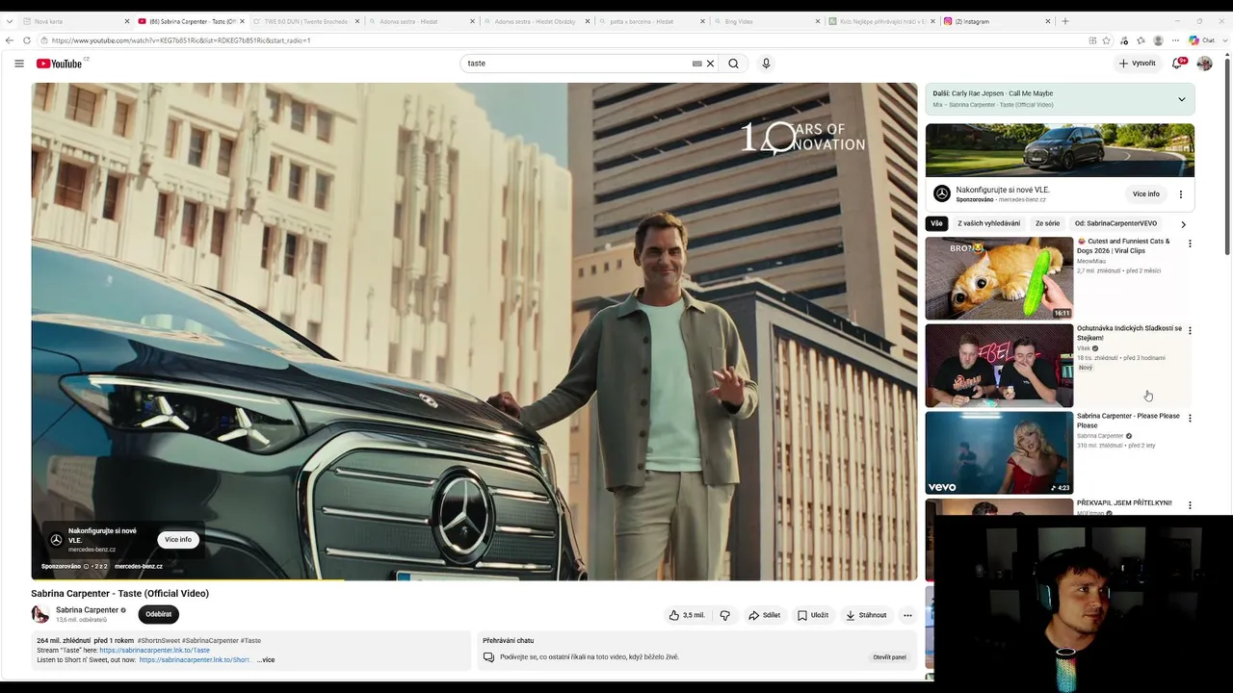The height and width of the screenshot is (693, 1233).
Task: Open the MeowMiau channel name
Action: click(x=1091, y=261)
